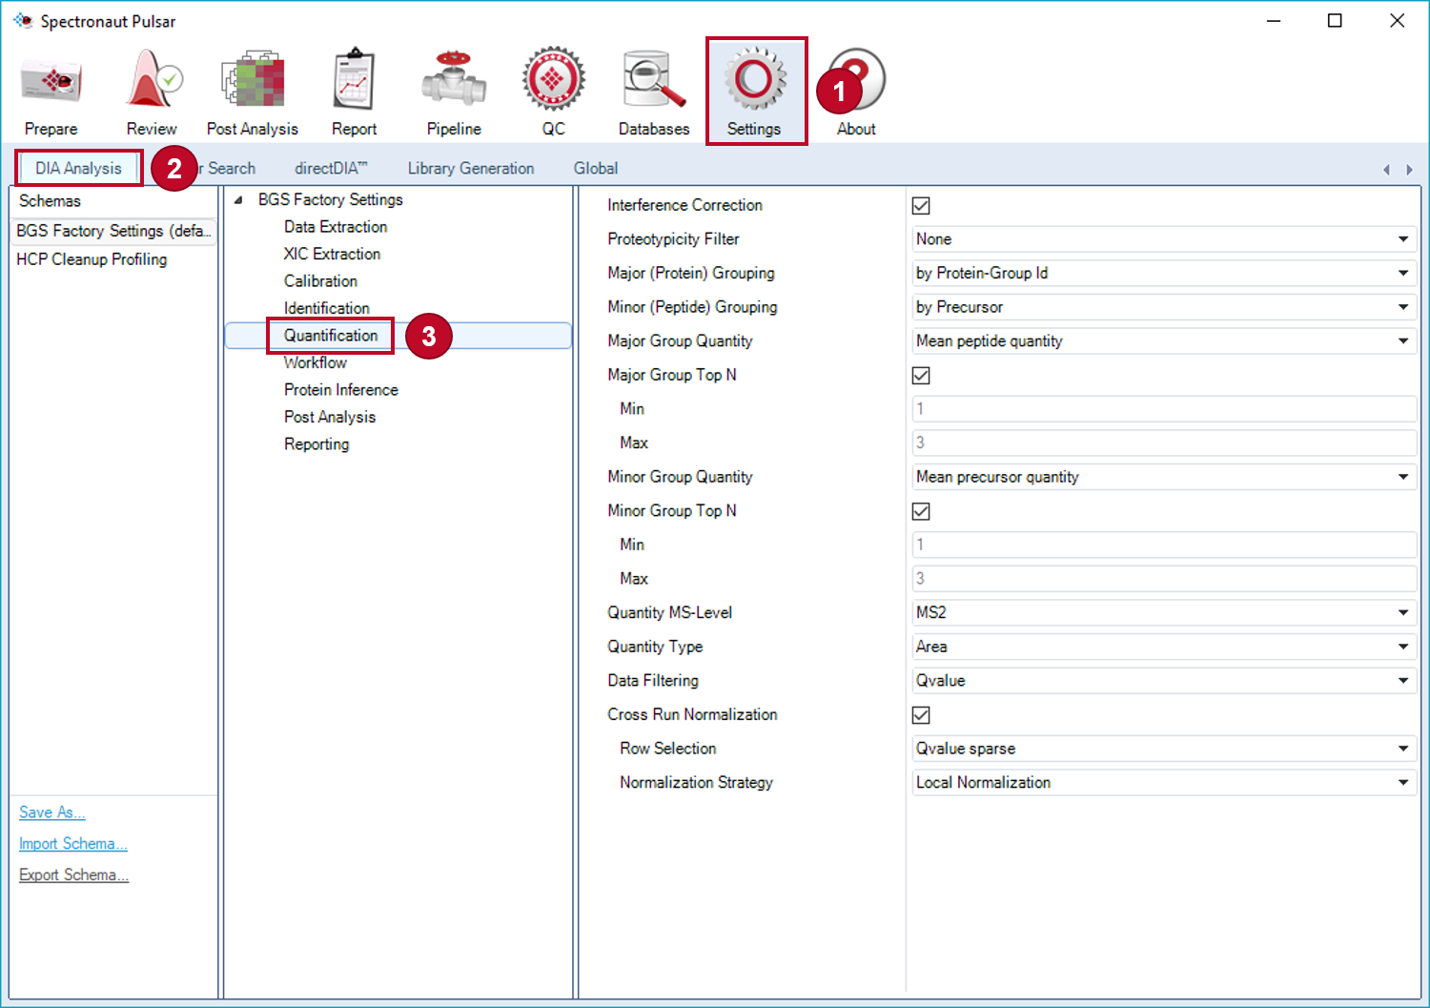This screenshot has height=1008, width=1430.
Task: Click the Minor Group Top N Max field
Action: click(1164, 579)
